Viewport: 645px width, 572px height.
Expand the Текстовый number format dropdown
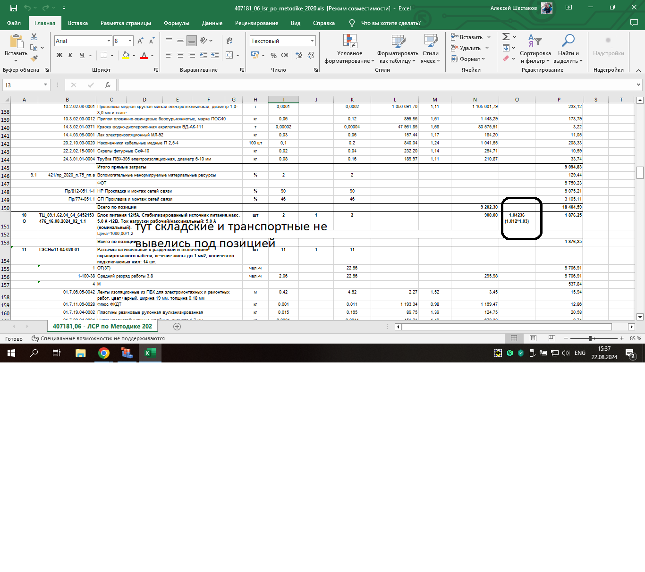point(312,41)
